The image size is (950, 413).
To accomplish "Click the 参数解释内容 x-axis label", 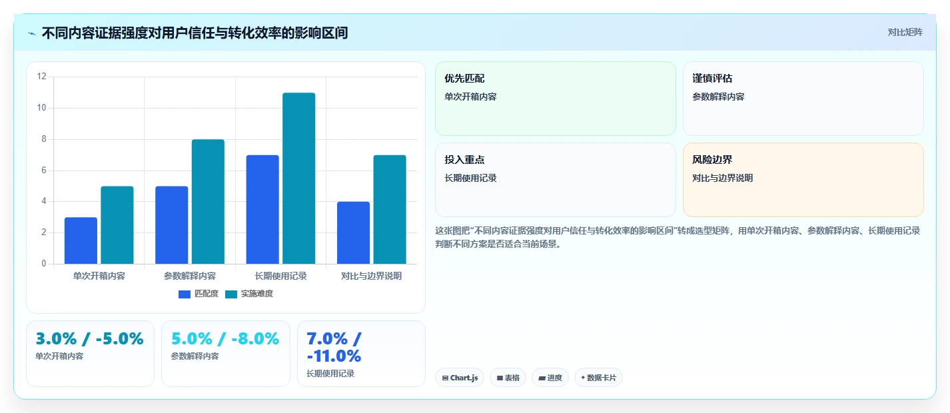I will pyautogui.click(x=190, y=276).
